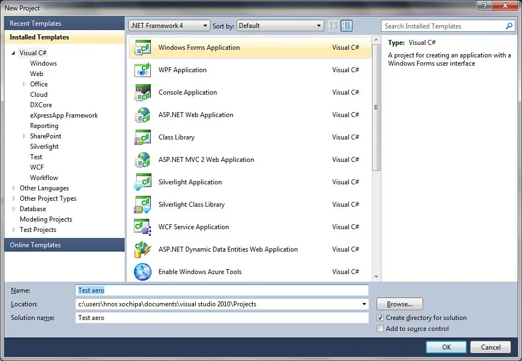The width and height of the screenshot is (522, 361).
Task: Open the Sort by Default dropdown
Action: (x=280, y=26)
